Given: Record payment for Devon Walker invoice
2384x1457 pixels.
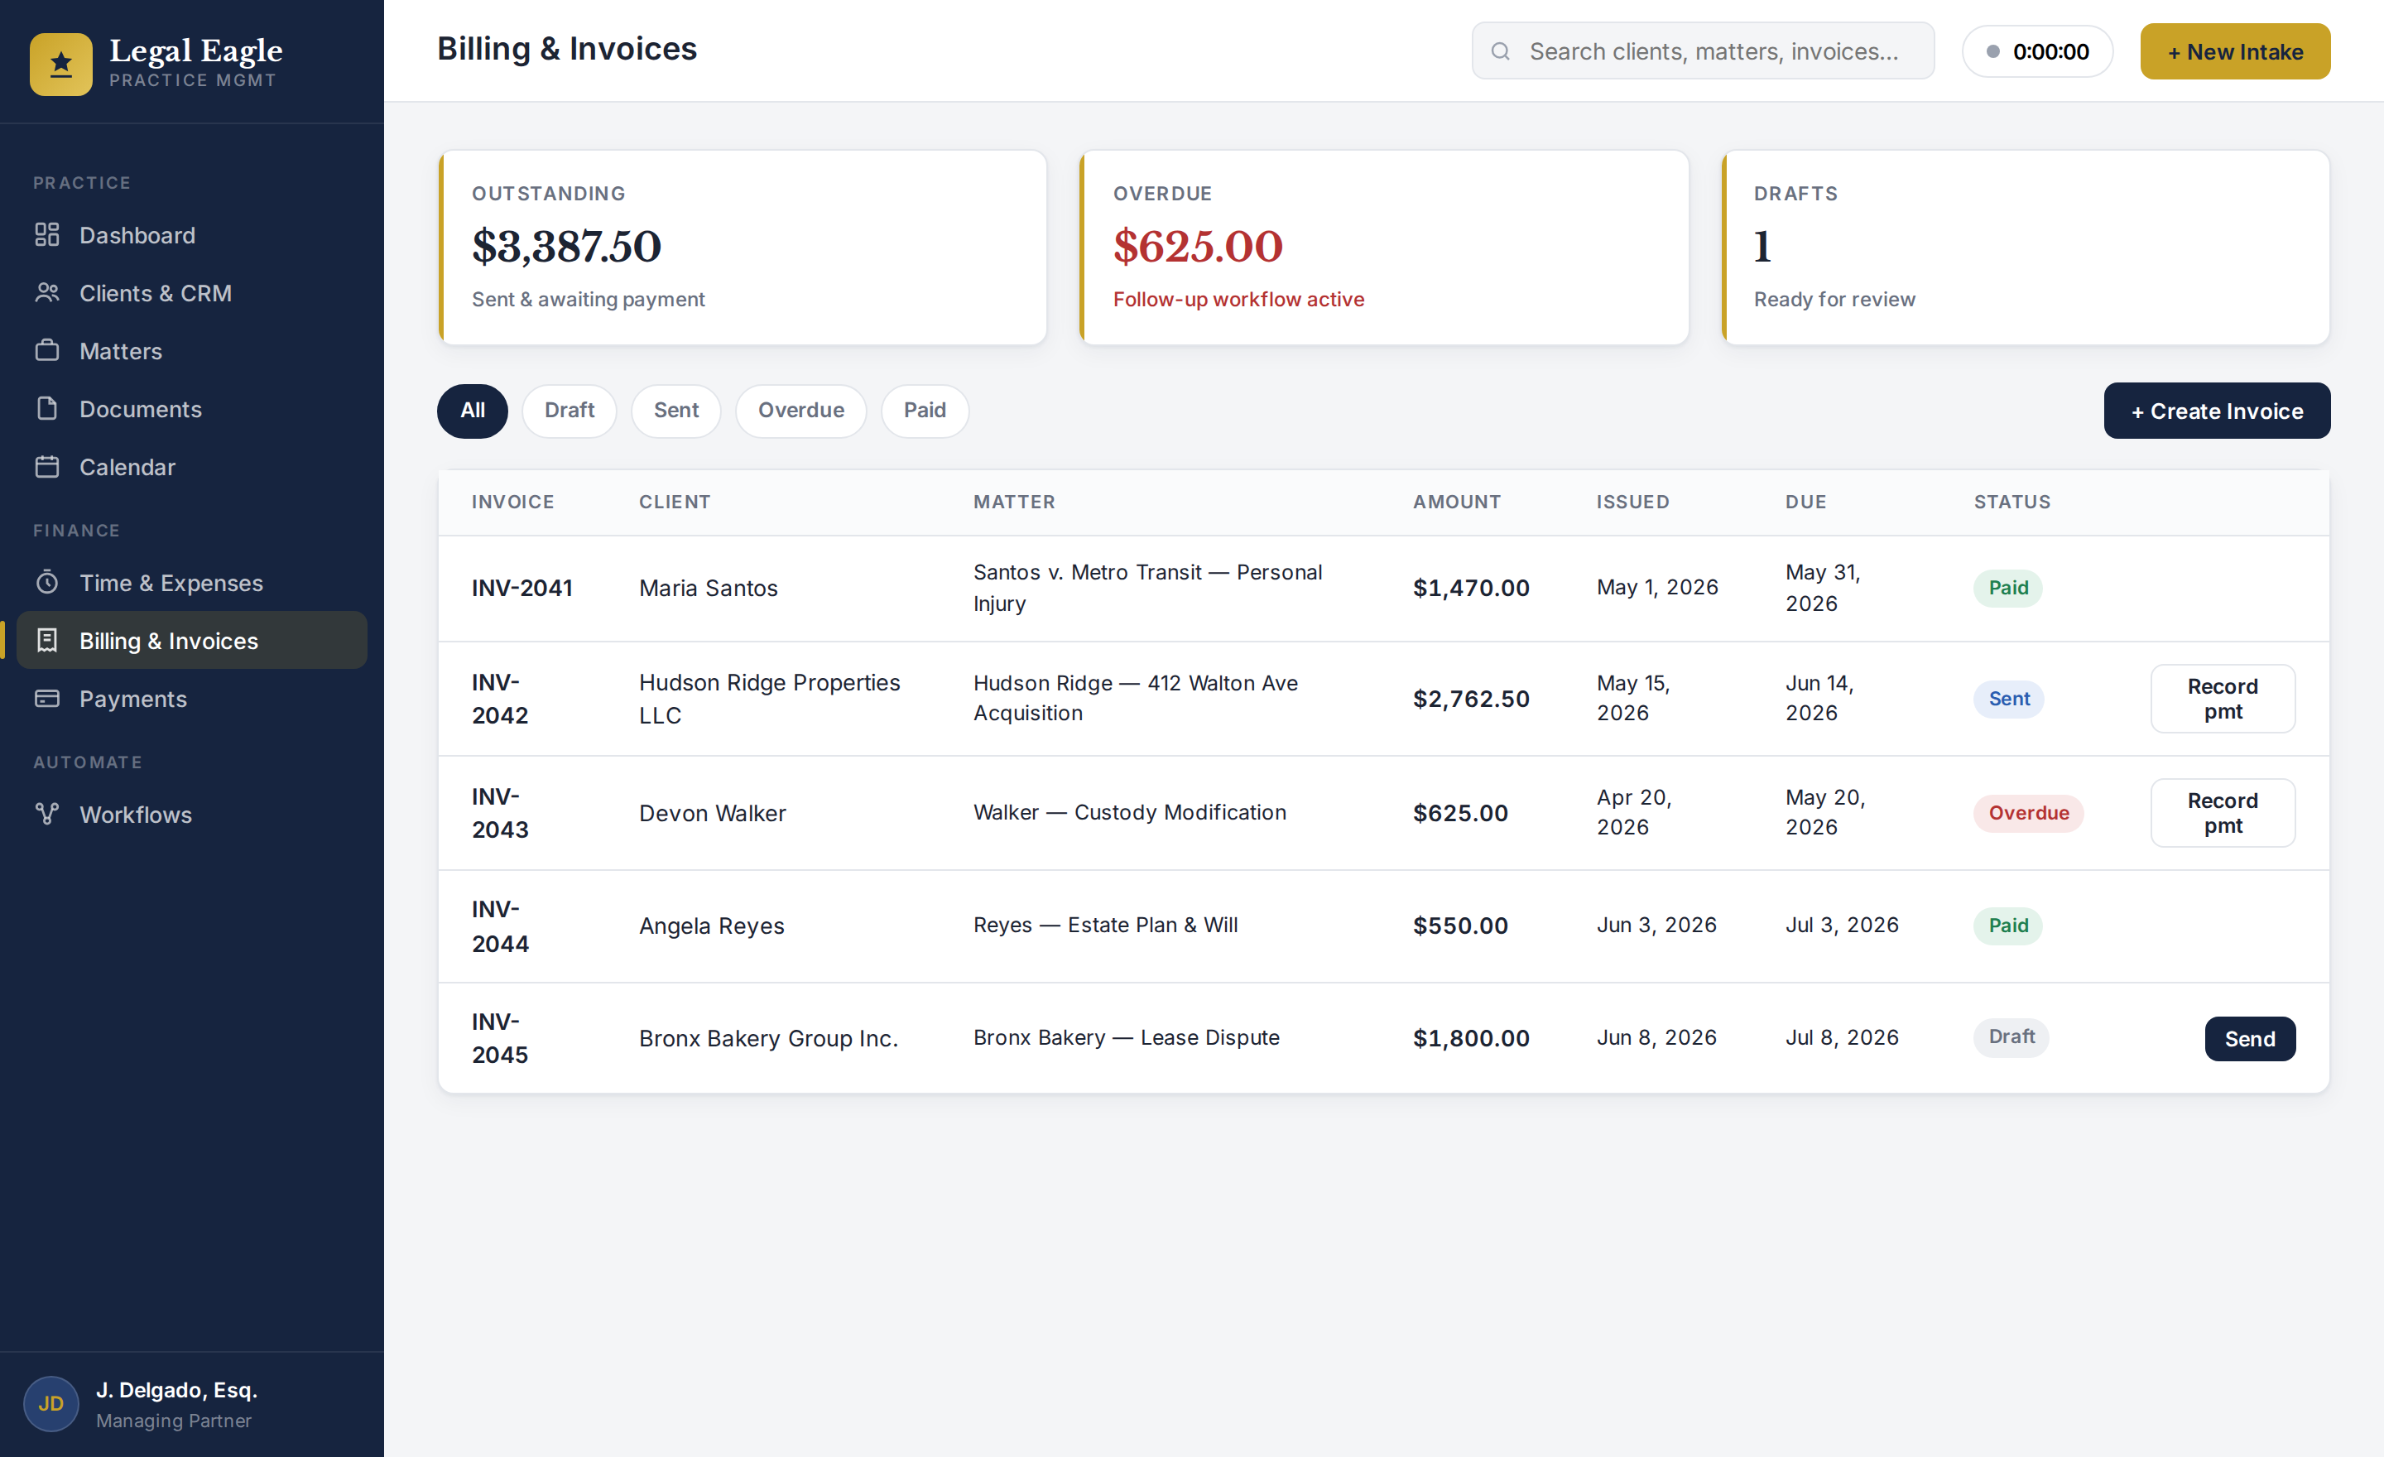Looking at the screenshot, I should click(x=2223, y=813).
